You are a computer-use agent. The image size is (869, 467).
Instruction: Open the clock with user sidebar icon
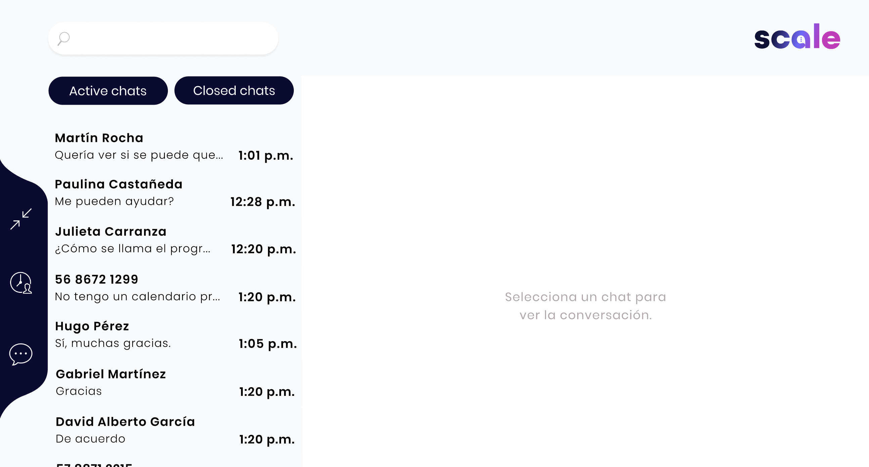[21, 282]
